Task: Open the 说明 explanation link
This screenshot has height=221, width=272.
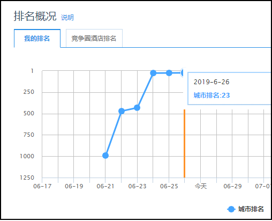Action: point(67,18)
